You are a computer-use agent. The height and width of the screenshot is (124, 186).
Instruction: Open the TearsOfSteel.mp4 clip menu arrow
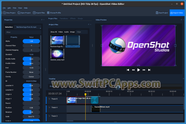92,107
